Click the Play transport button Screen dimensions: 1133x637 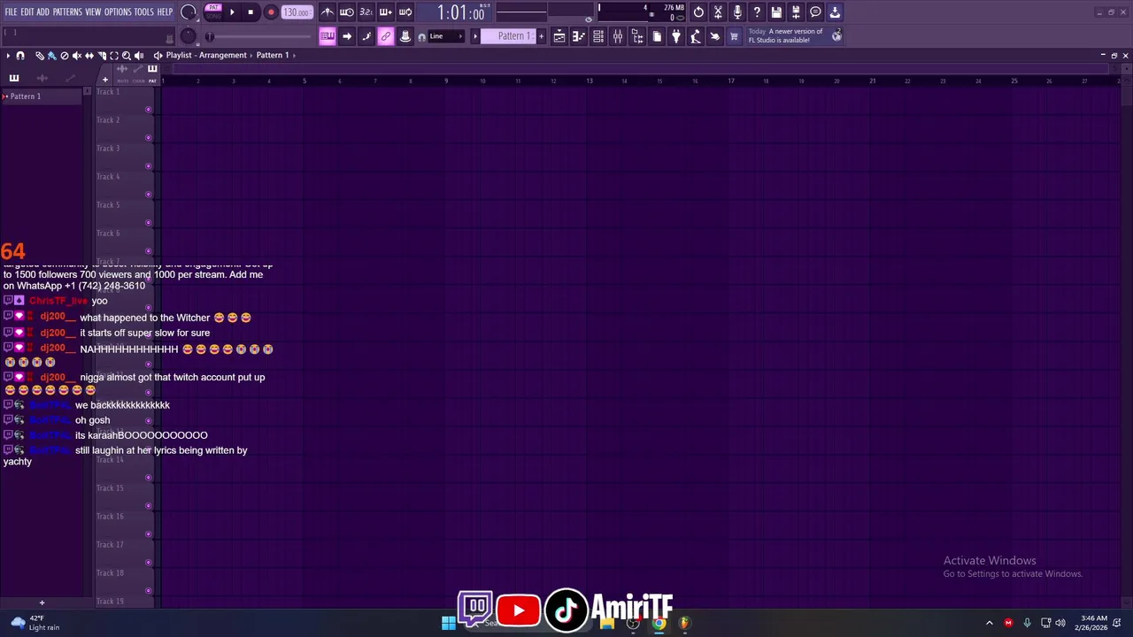232,12
